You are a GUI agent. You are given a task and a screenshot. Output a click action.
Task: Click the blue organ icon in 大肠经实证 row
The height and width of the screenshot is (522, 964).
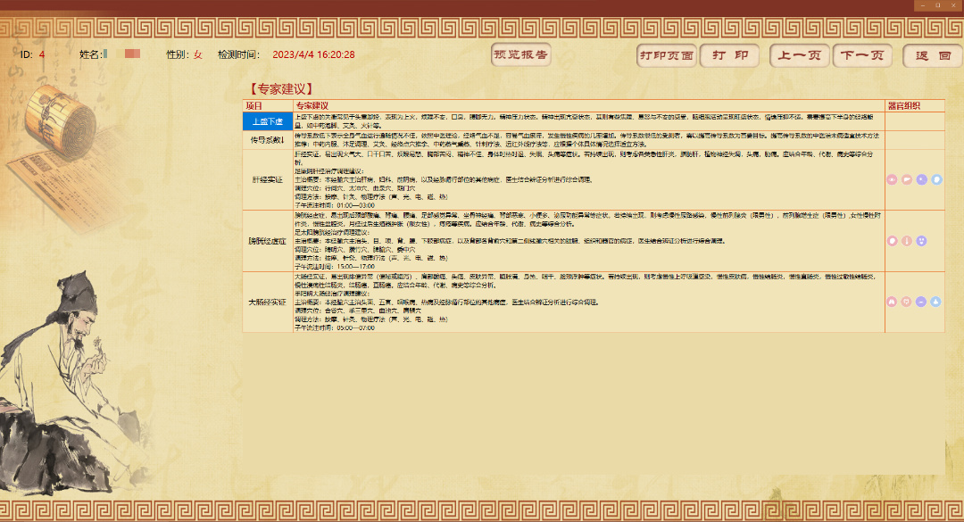tap(936, 302)
